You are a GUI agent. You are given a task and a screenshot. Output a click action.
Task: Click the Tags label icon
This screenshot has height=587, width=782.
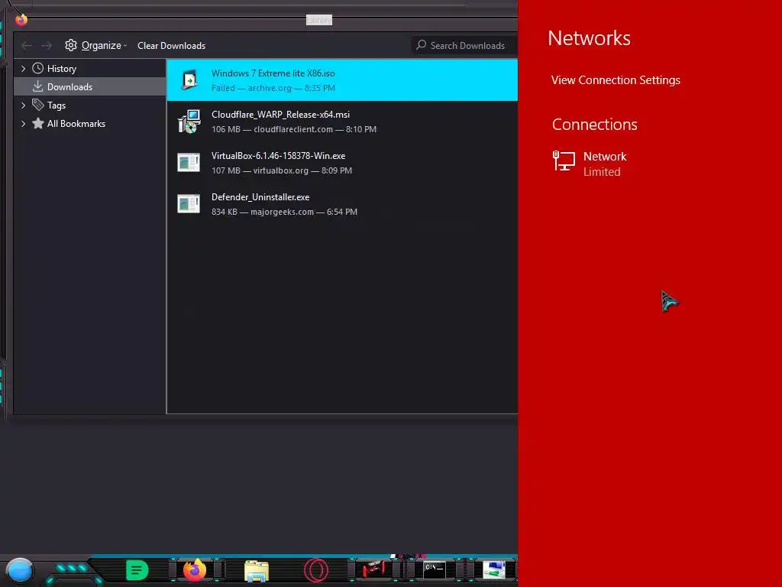[38, 105]
